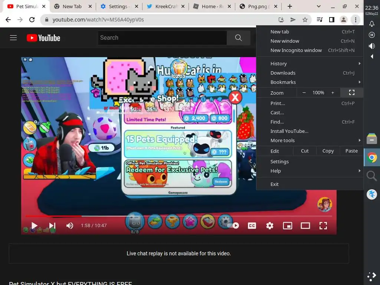Select New Incognito window menu item
This screenshot has height=285, width=380.
pyautogui.click(x=310, y=50)
